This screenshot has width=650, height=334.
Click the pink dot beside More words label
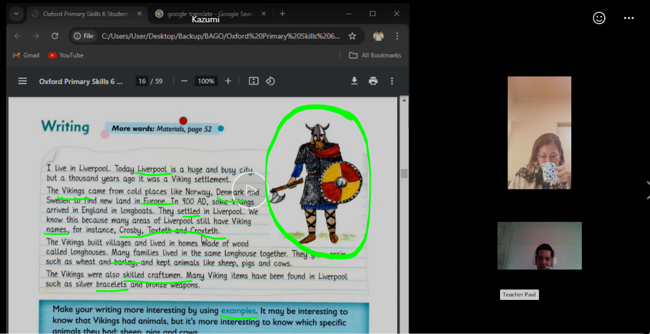coord(105,134)
